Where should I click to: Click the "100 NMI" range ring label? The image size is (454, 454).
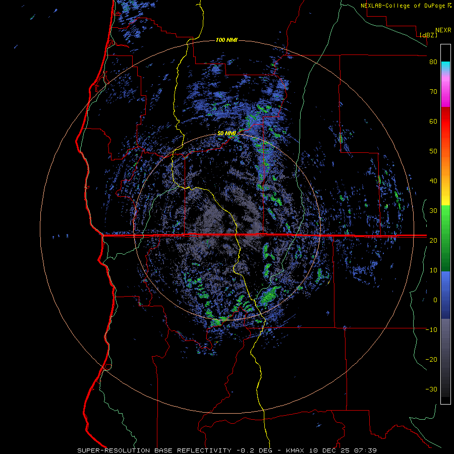[x=226, y=40]
